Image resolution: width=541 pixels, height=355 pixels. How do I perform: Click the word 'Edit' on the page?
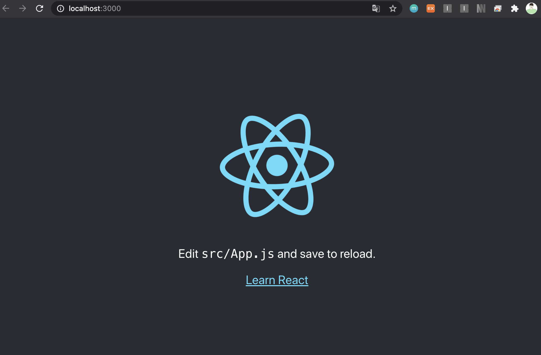click(188, 254)
